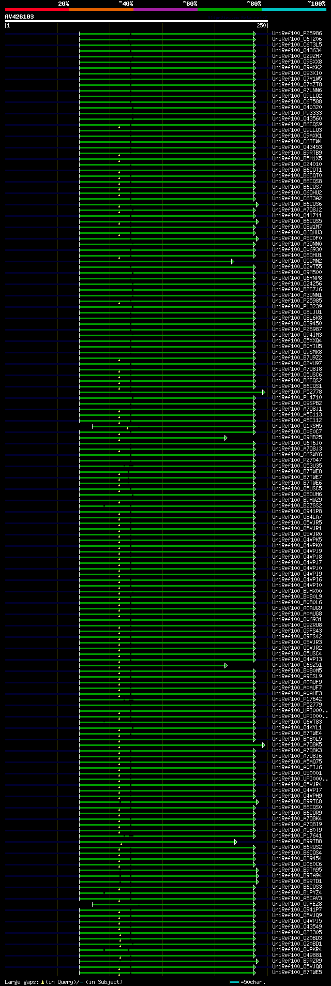The width and height of the screenshot is (331, 986).
Task: Click the UniRef100_B9HWZ9 label
Action: coord(297,500)
